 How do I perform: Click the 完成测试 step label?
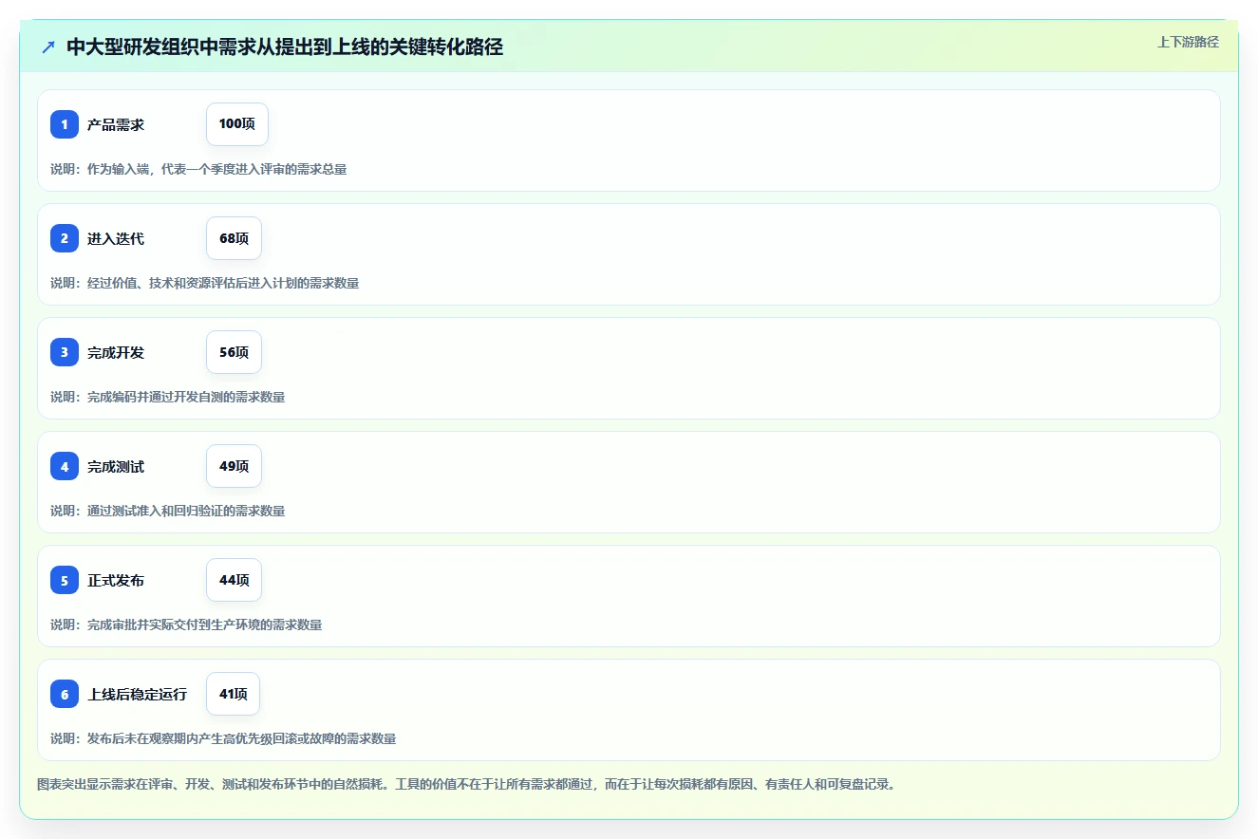[x=116, y=466]
